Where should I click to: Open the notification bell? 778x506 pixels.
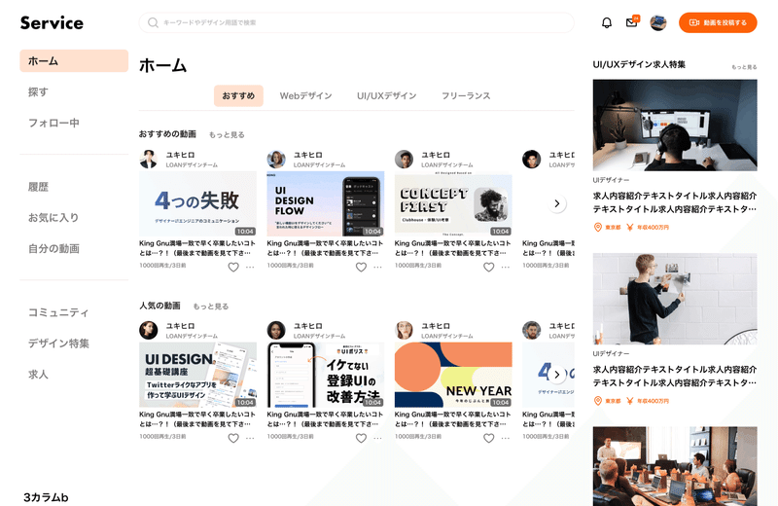(x=607, y=22)
